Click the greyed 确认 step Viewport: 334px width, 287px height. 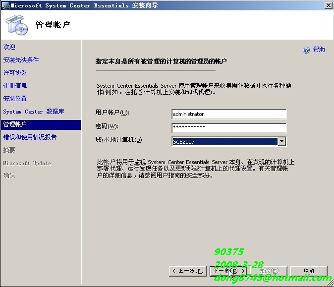click(9, 175)
